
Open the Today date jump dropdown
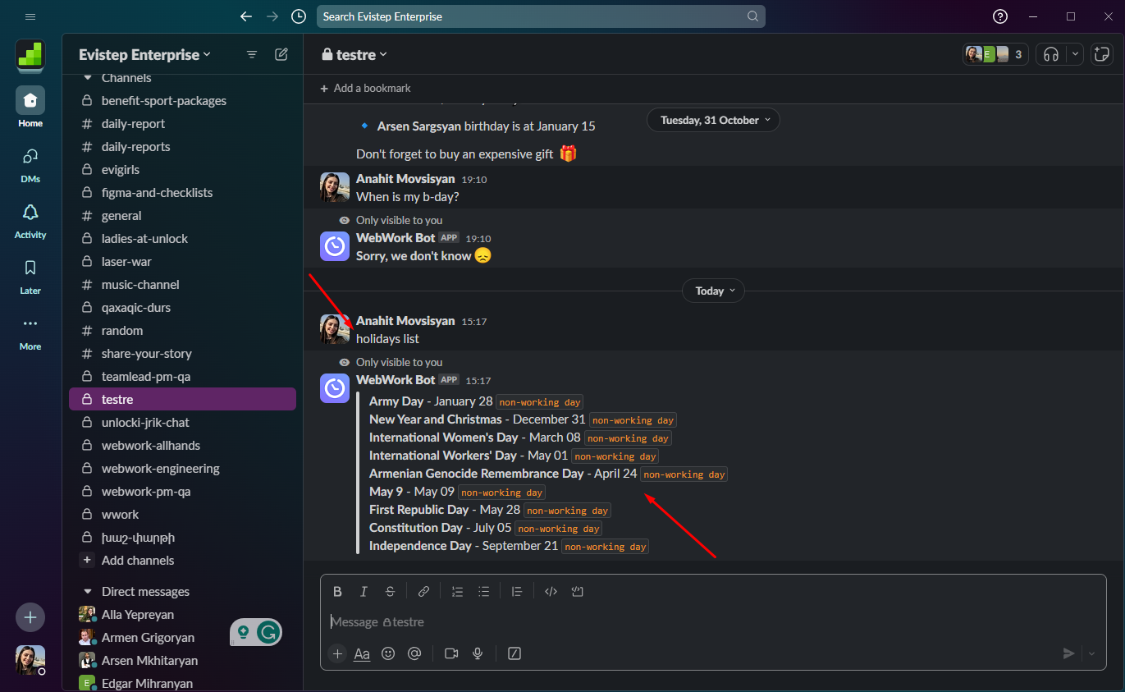[x=713, y=291]
